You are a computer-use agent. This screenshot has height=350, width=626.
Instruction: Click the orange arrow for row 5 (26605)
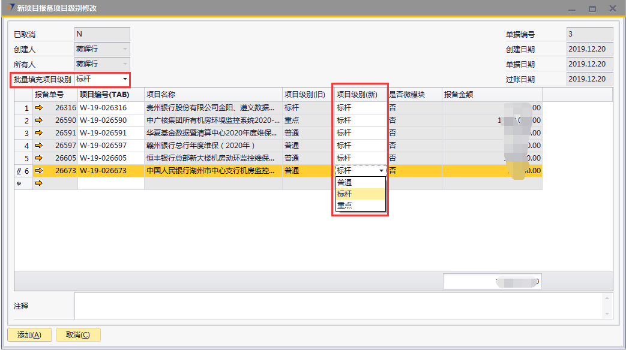[x=40, y=158]
